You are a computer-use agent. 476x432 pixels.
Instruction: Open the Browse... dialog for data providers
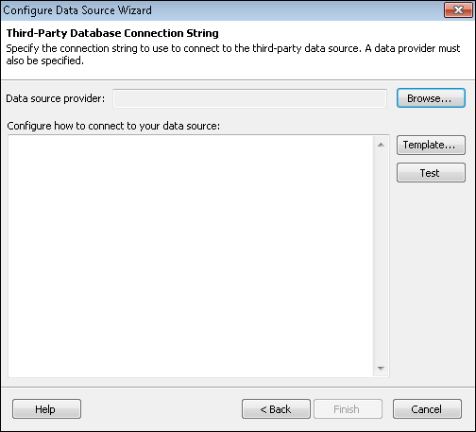click(431, 98)
